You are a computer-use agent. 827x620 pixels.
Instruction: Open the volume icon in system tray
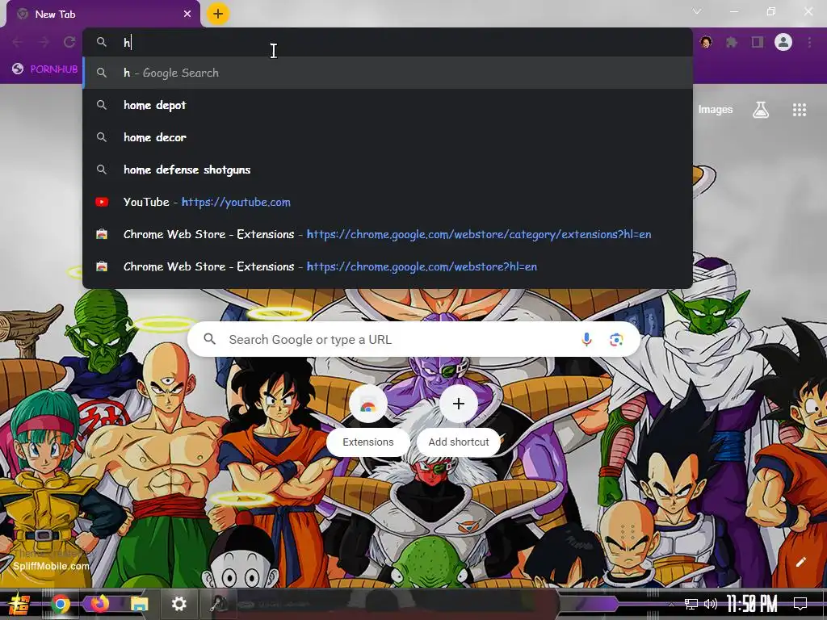pos(711,604)
